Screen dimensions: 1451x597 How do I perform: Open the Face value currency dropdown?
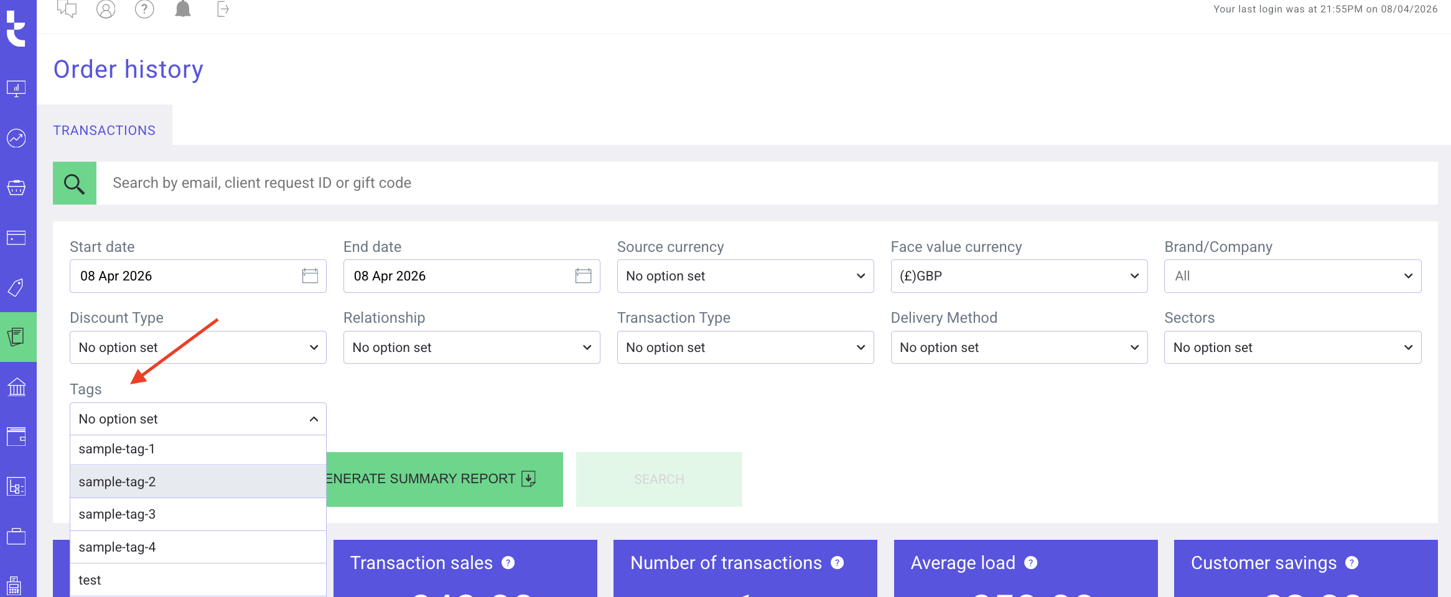pos(1019,276)
